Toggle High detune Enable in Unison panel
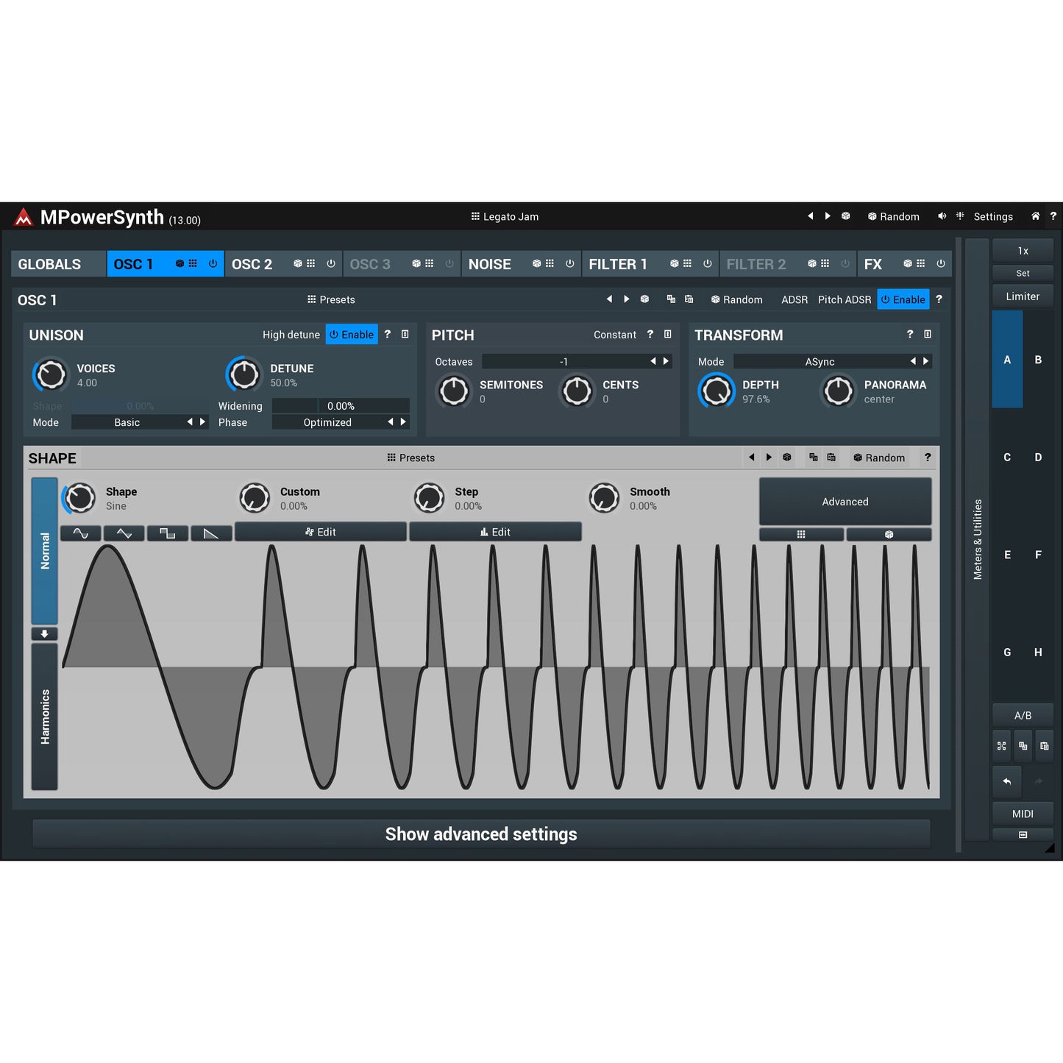 click(x=351, y=334)
